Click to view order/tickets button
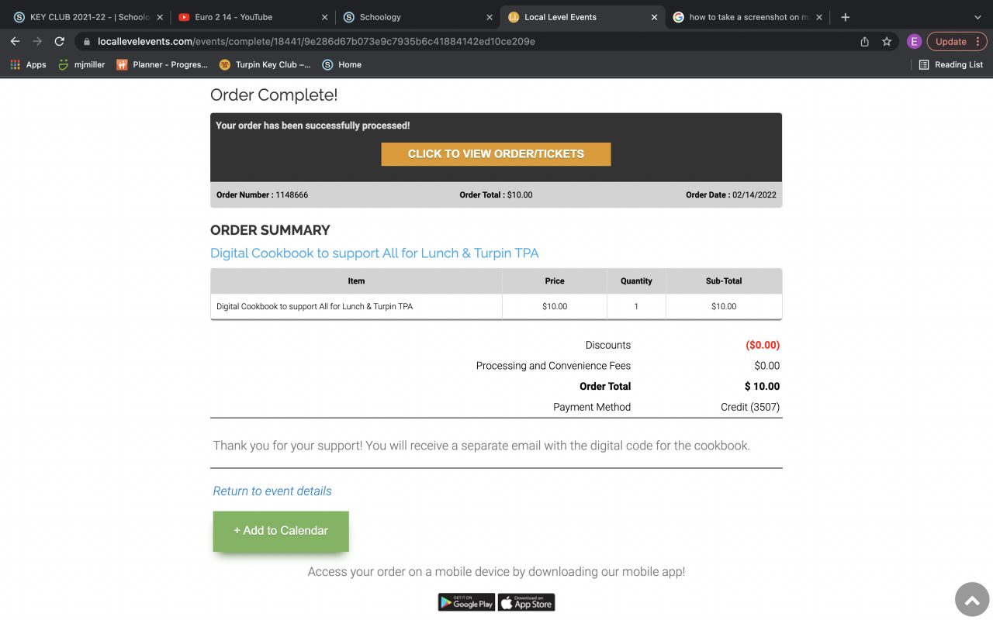 (x=496, y=154)
